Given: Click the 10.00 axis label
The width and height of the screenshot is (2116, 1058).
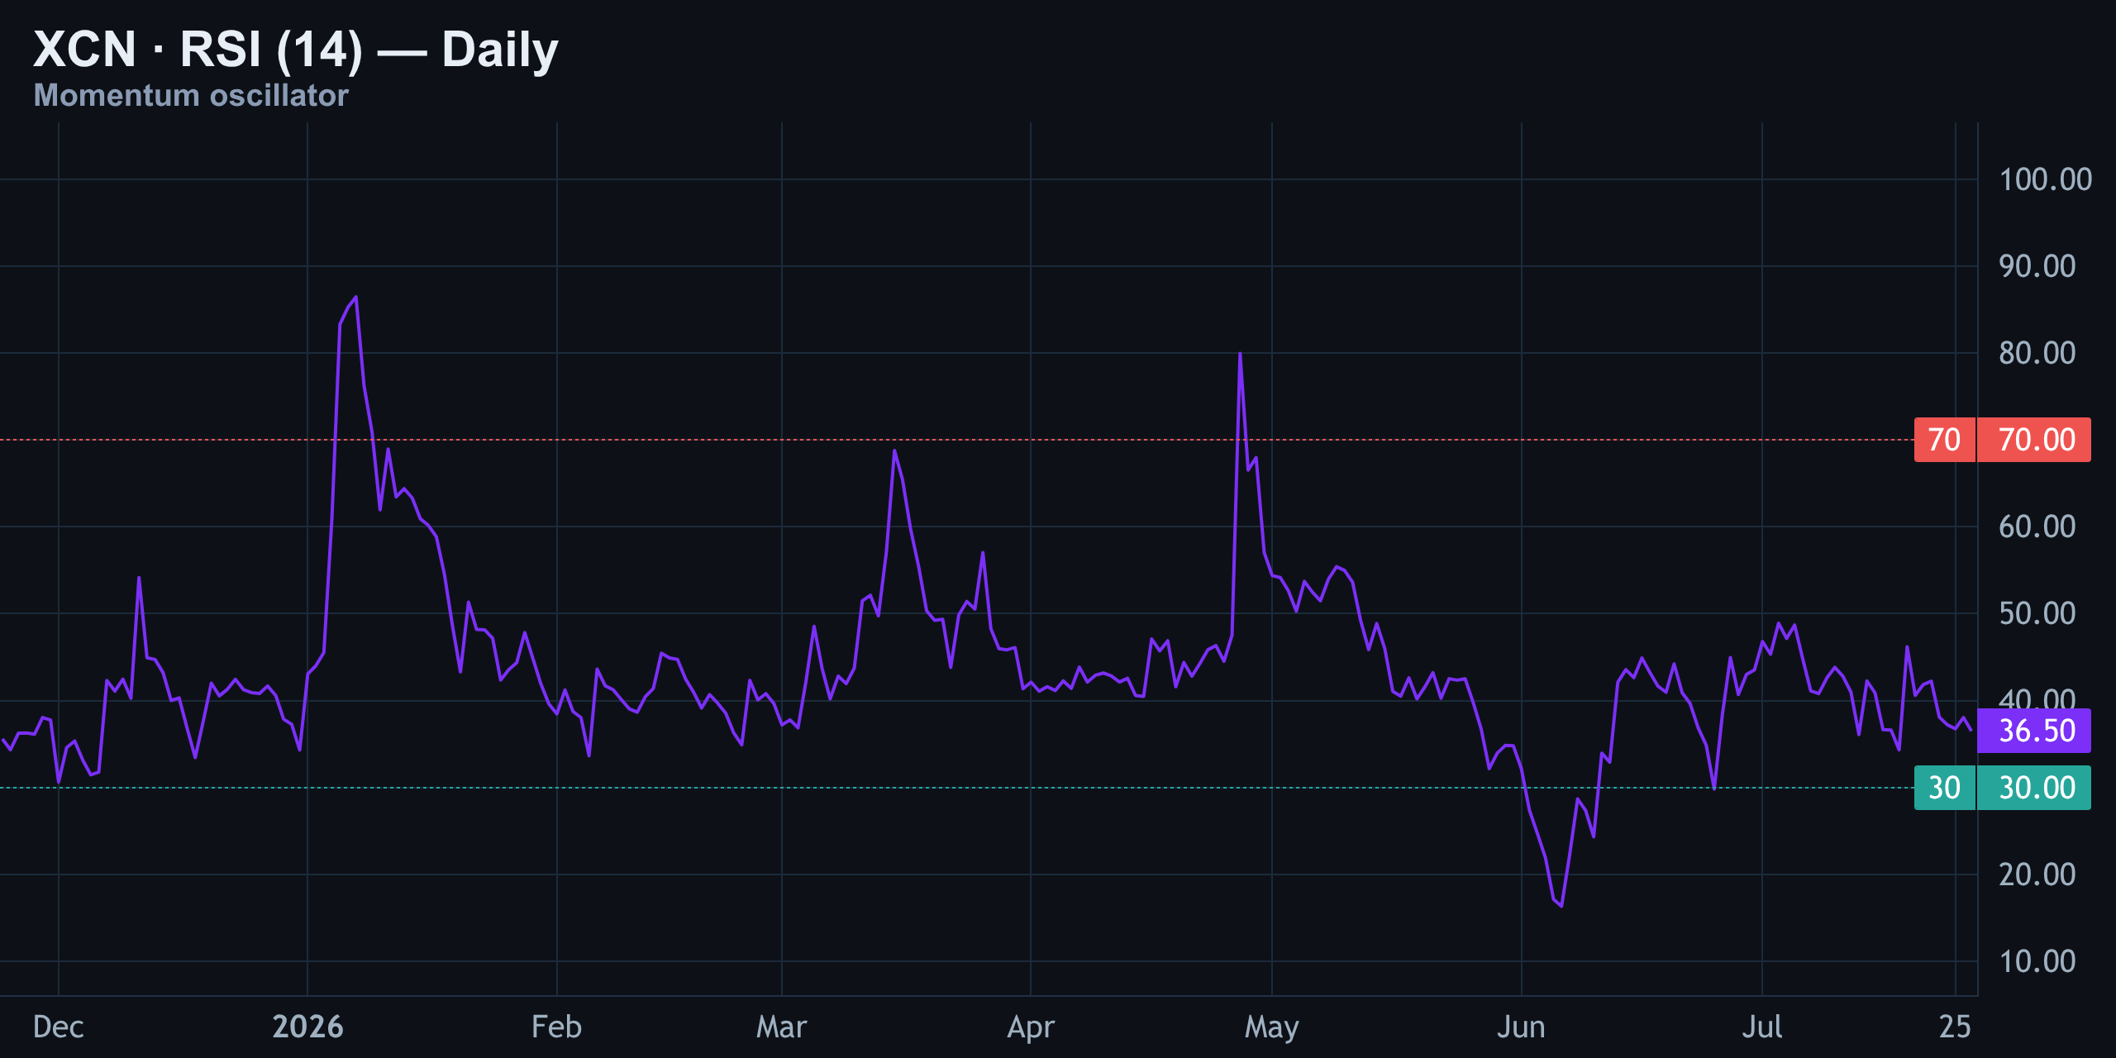Looking at the screenshot, I should [x=2037, y=961].
